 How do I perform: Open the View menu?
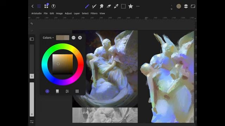(x=102, y=13)
